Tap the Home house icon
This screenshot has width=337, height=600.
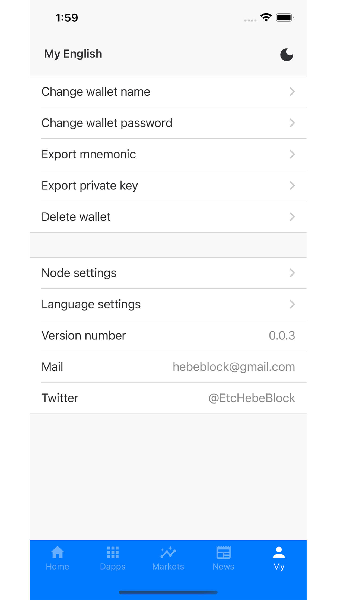click(x=57, y=552)
